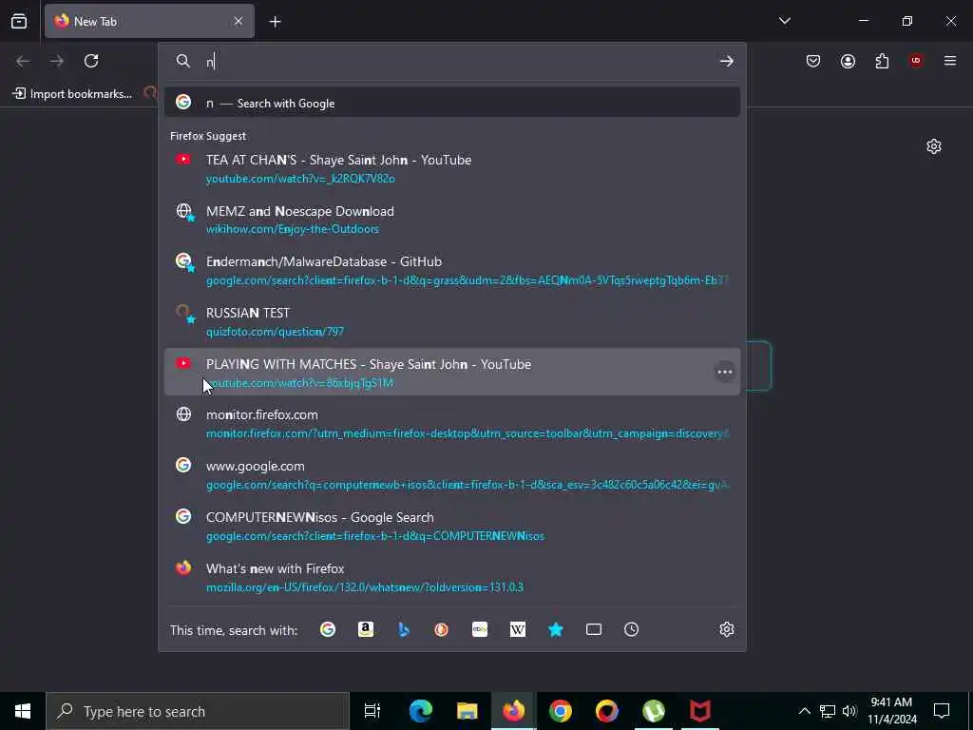Open Windows Start menu
Image resolution: width=973 pixels, height=730 pixels.
[x=23, y=711]
